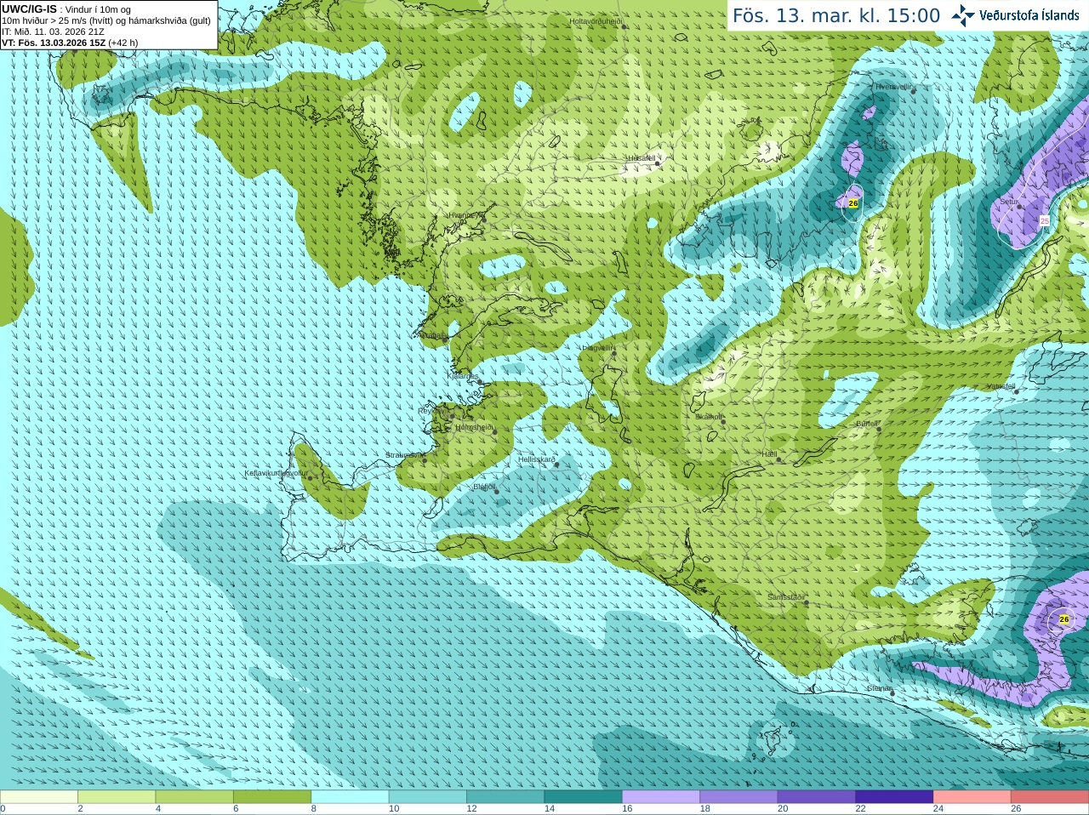Click the Hólmsheiði station label
Viewport: 1089px width, 815px height.
[x=475, y=427]
